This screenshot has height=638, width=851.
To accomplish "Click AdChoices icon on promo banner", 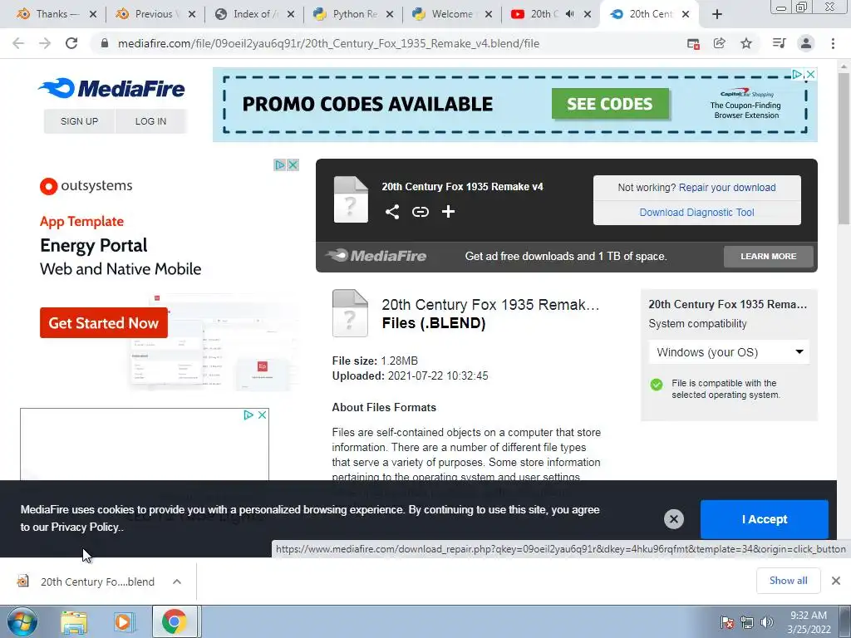I will 797,74.
